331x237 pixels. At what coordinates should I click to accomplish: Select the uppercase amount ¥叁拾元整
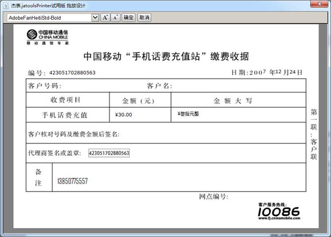(x=188, y=114)
